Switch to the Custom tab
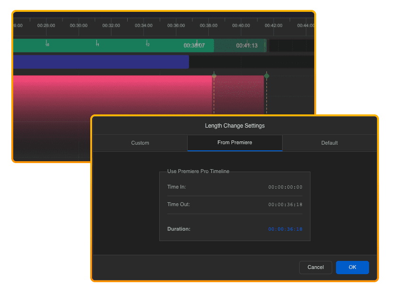396x294 pixels. tap(140, 143)
